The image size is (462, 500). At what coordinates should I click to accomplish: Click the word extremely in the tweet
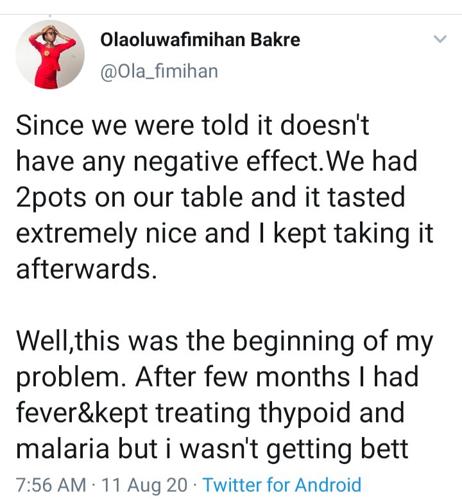(x=76, y=234)
